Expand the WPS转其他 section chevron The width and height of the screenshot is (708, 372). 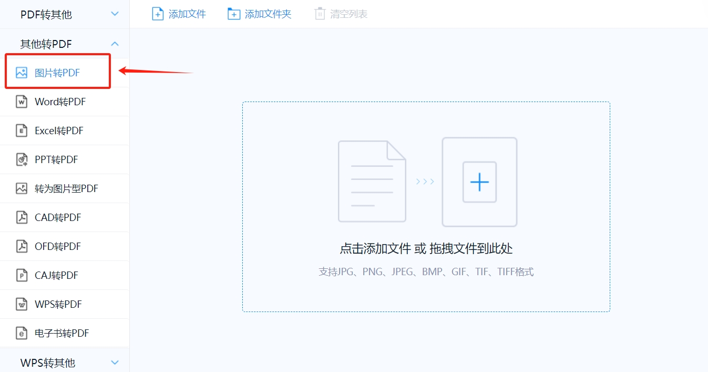pos(115,362)
